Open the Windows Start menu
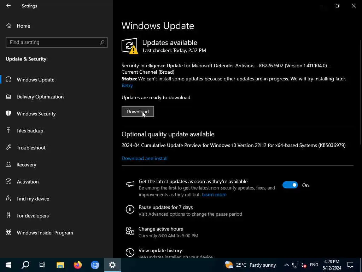This screenshot has width=362, height=272. (8, 265)
